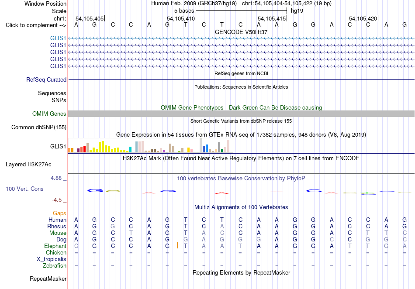Screen dimensions: 415x289
Task: Click the hg19 text beside the scale bar
Action: (297, 11)
